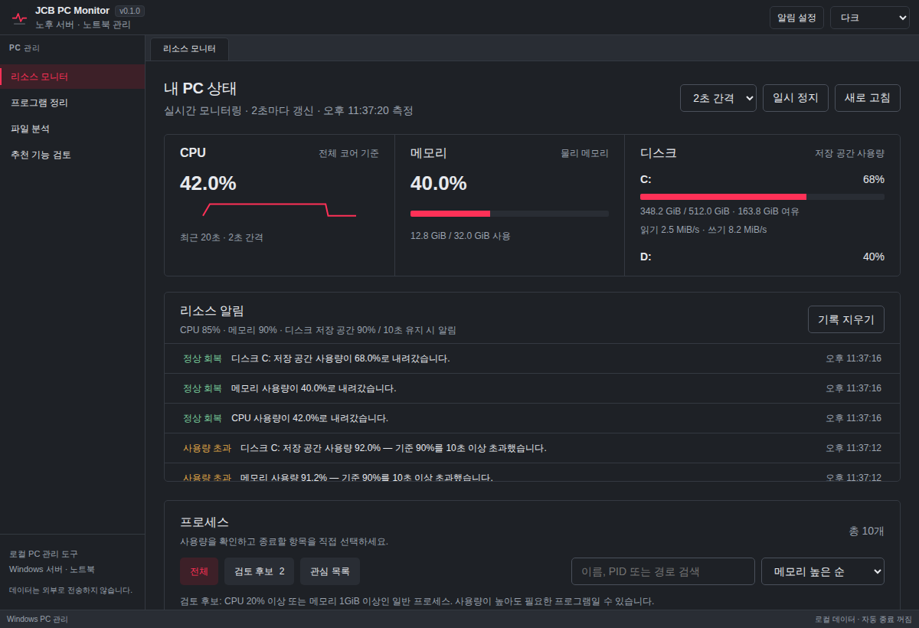Open the 알림 설정 button
Screen dimensions: 919x628
coord(796,18)
